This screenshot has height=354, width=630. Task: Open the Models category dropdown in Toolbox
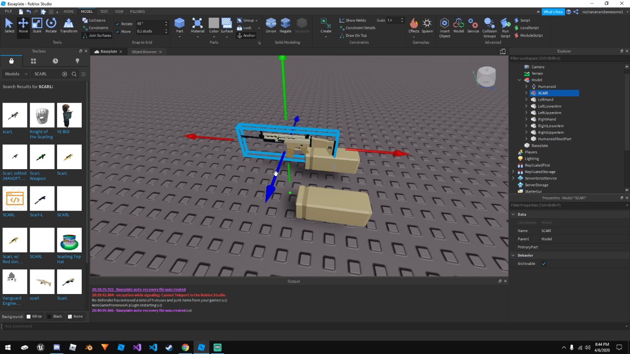point(16,74)
